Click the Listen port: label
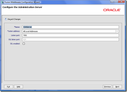This screenshot has width=127, height=92. click(16, 35)
